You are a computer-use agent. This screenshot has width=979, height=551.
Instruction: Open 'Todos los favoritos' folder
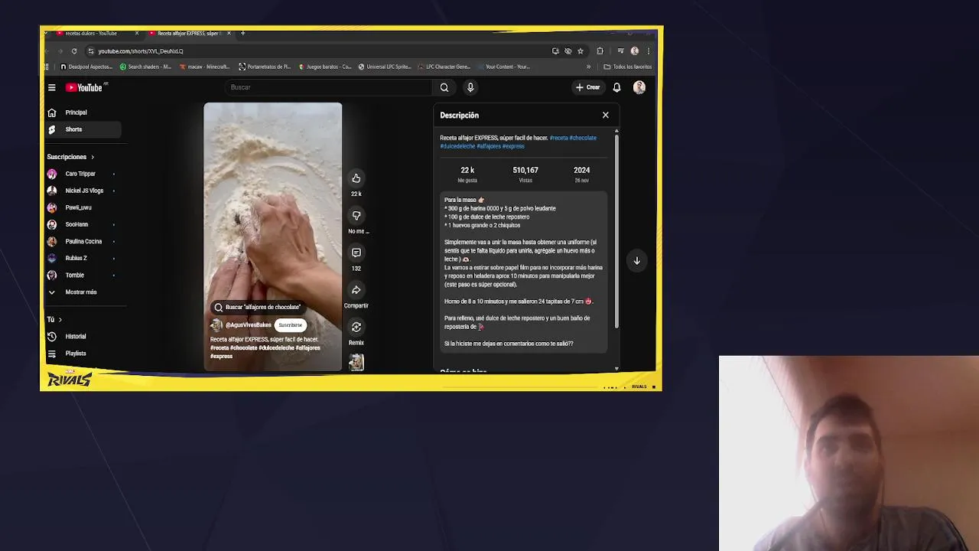(x=627, y=67)
